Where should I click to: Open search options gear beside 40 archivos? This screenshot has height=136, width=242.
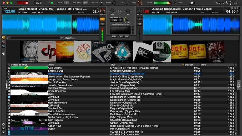tap(62, 38)
